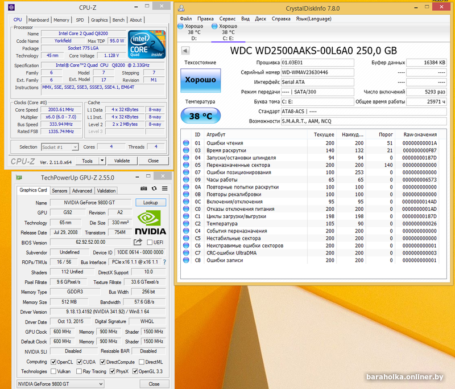Screen dimensions: 455x389
Task: Click Tools button in CPU-Z
Action: click(x=88, y=161)
